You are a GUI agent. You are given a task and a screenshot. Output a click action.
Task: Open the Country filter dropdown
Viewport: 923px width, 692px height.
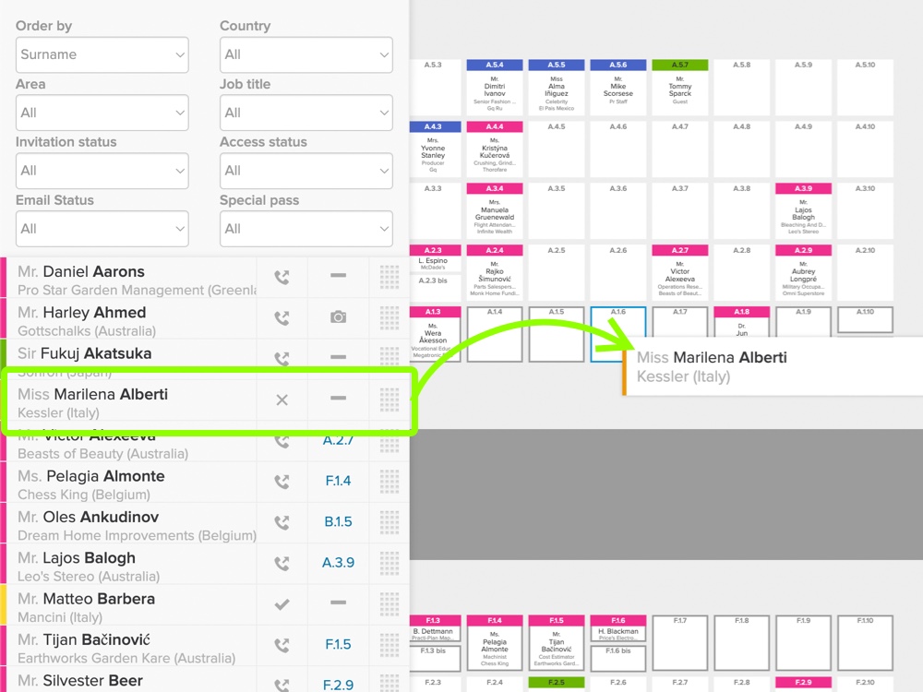(x=306, y=54)
